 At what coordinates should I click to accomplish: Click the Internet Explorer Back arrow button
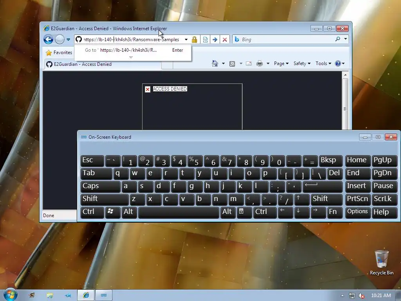pos(48,40)
